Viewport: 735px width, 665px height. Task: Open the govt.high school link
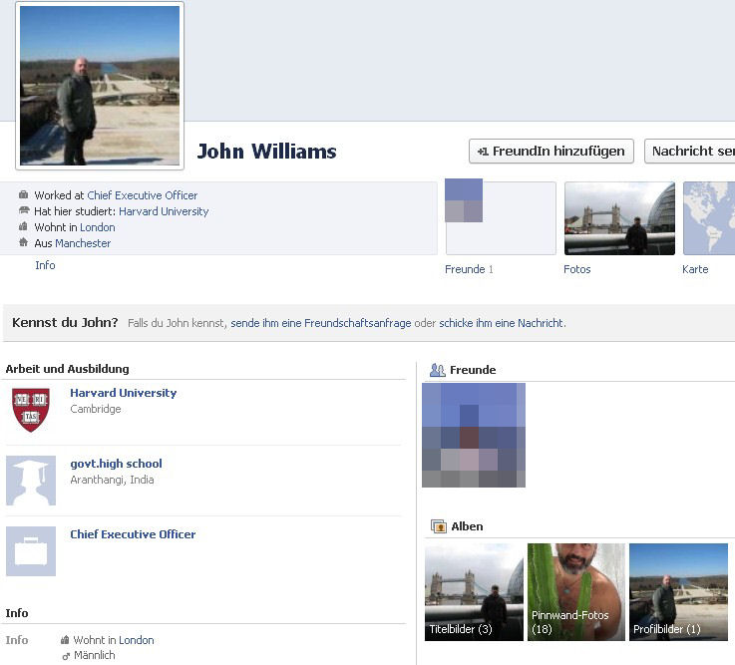tap(117, 464)
